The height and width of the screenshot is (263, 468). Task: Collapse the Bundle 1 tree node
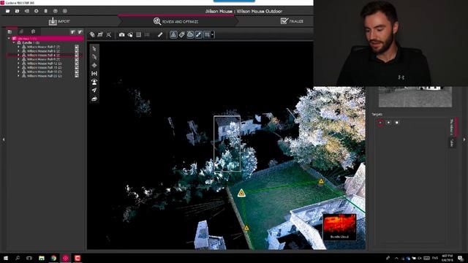tap(14, 42)
